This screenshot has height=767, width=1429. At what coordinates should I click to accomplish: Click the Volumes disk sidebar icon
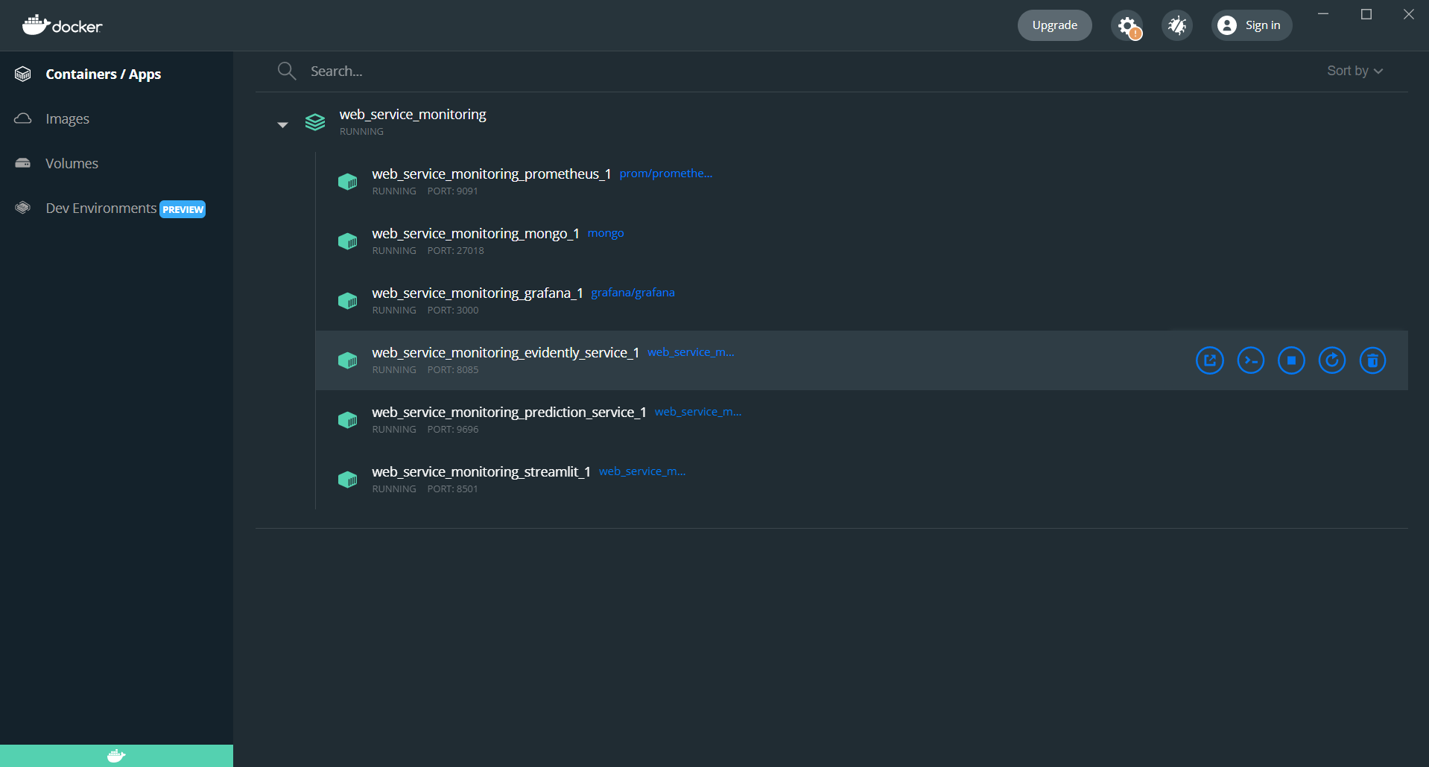point(23,163)
